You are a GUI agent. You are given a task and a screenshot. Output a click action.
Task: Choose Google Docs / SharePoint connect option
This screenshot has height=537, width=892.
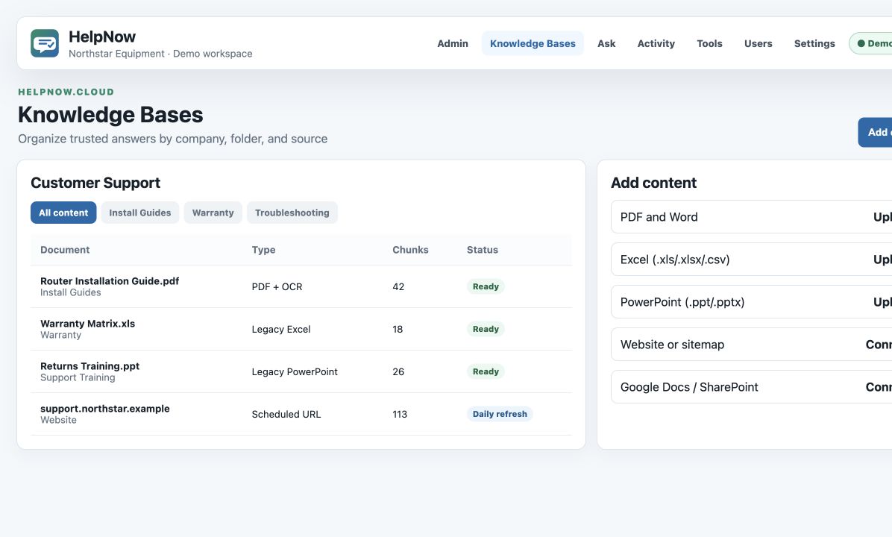tap(751, 387)
